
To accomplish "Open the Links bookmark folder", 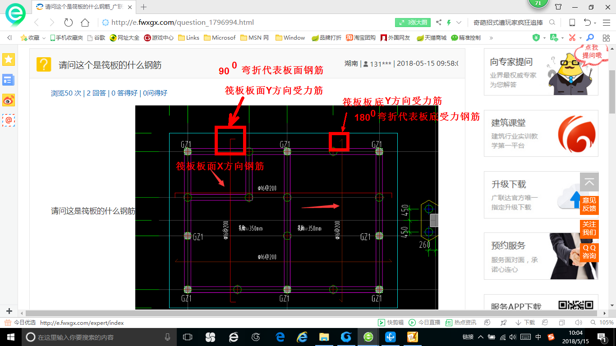I will click(188, 38).
